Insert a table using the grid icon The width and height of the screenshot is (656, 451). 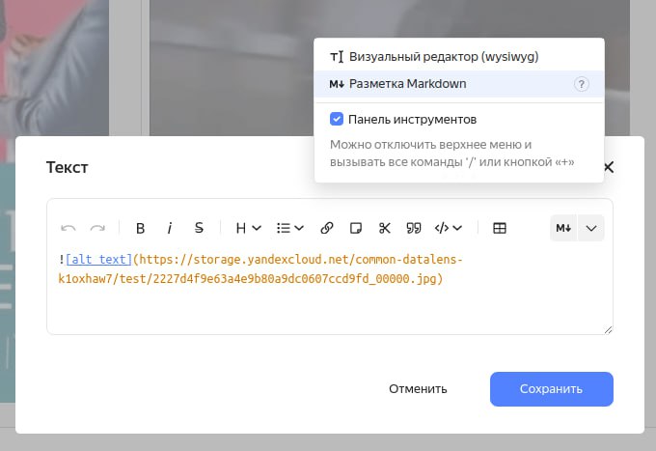[500, 228]
